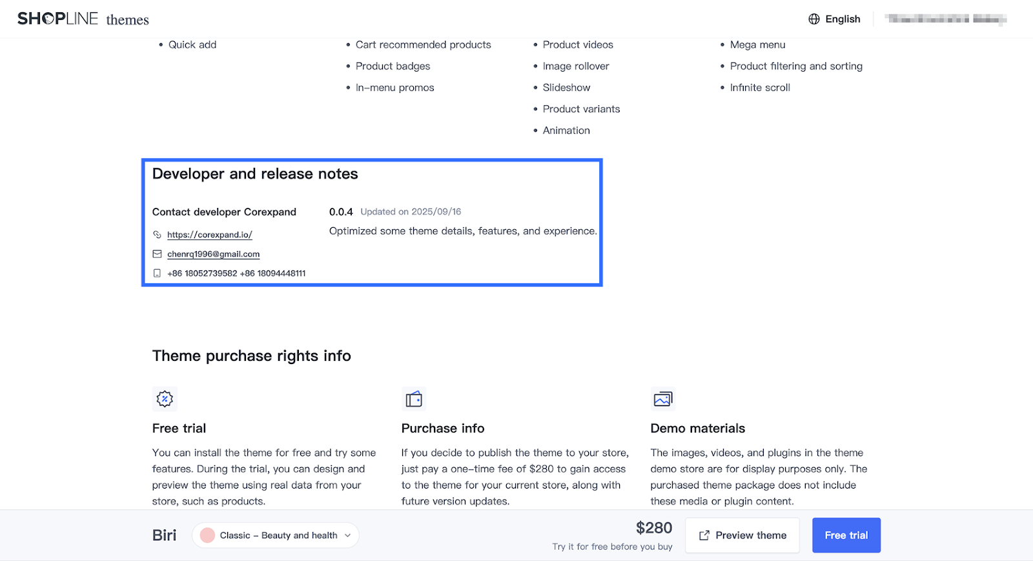Click the external-link icon in Preview theme
This screenshot has height=561, width=1033.
pyautogui.click(x=704, y=535)
